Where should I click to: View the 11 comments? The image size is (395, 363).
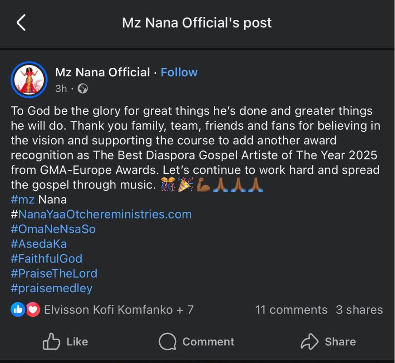click(x=291, y=310)
